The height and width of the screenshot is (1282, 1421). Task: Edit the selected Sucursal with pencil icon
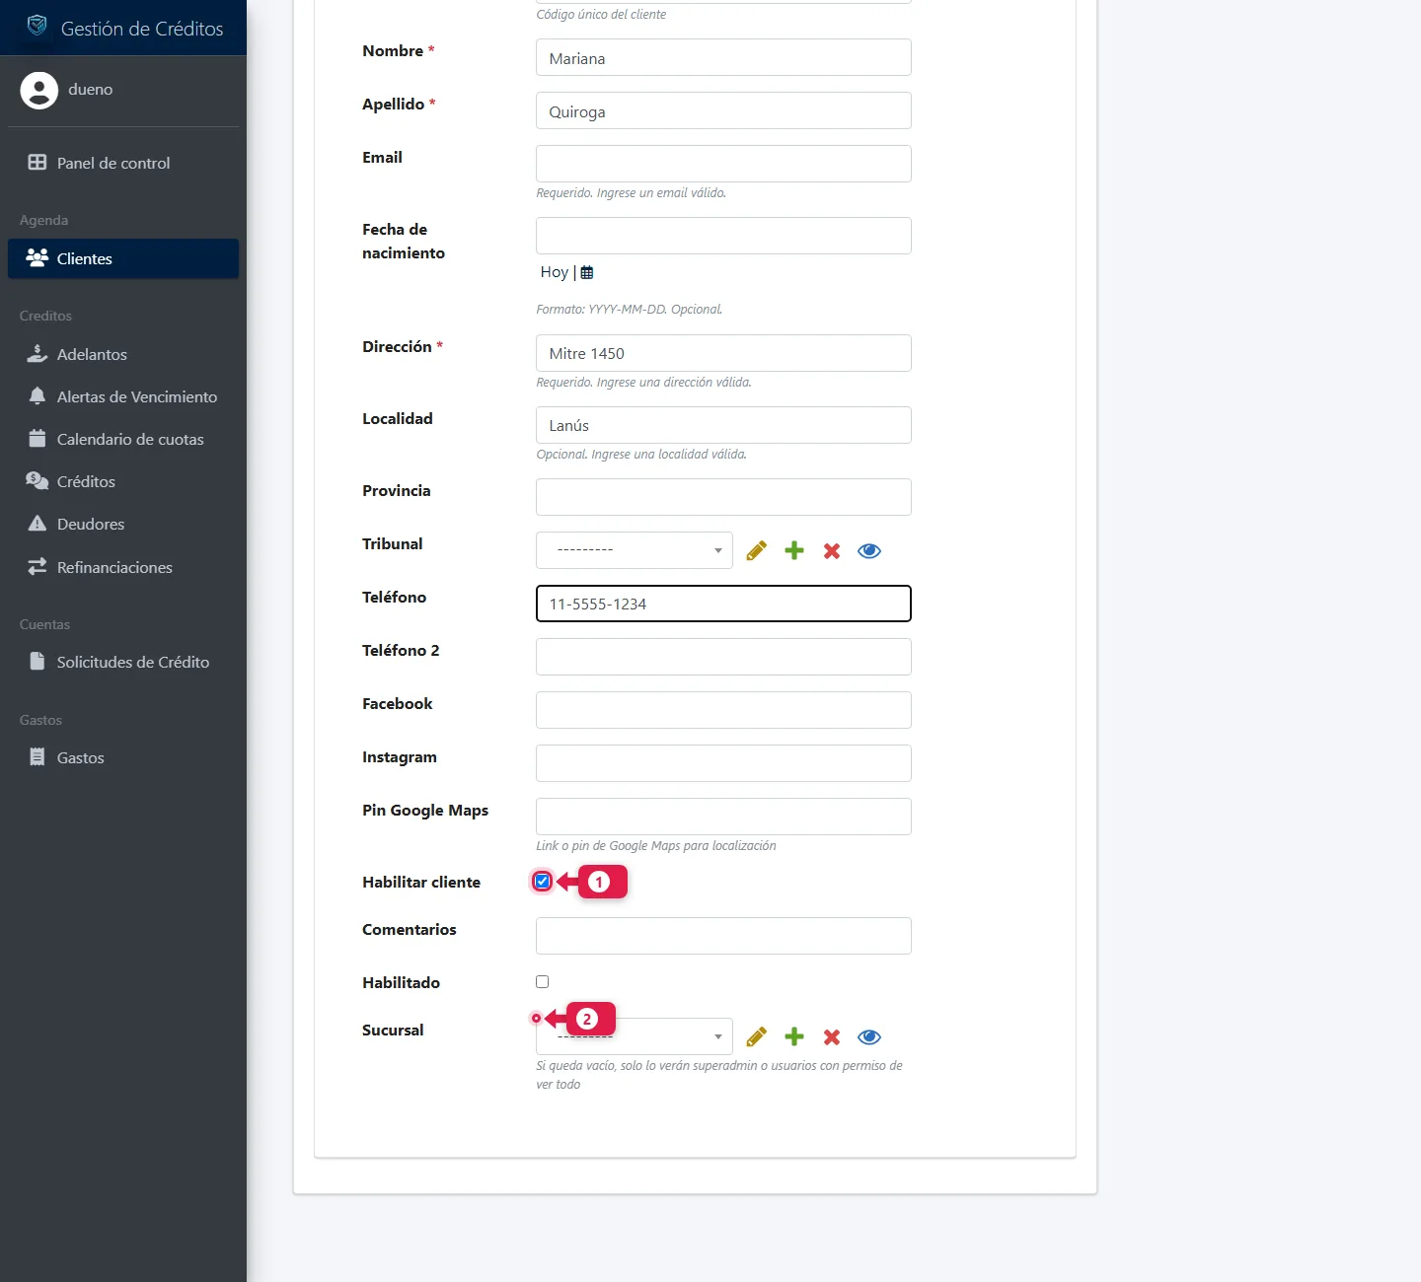[x=757, y=1036]
